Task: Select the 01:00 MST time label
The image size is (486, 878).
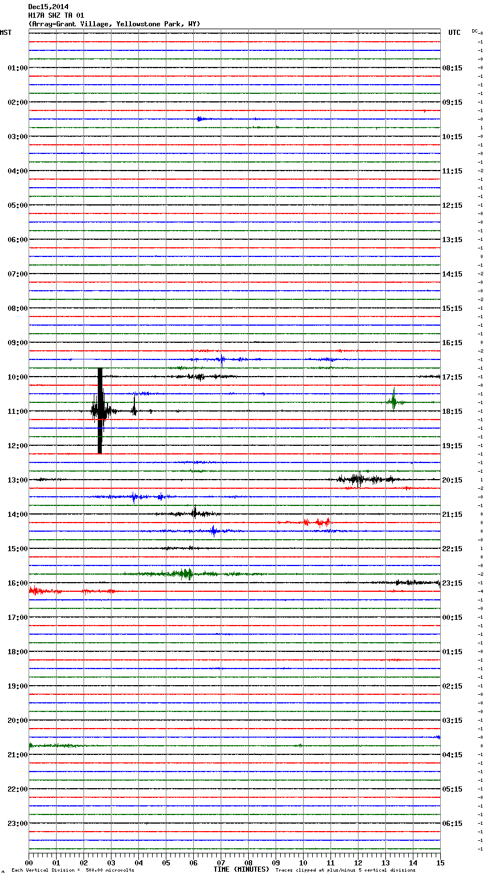Action: [17, 68]
